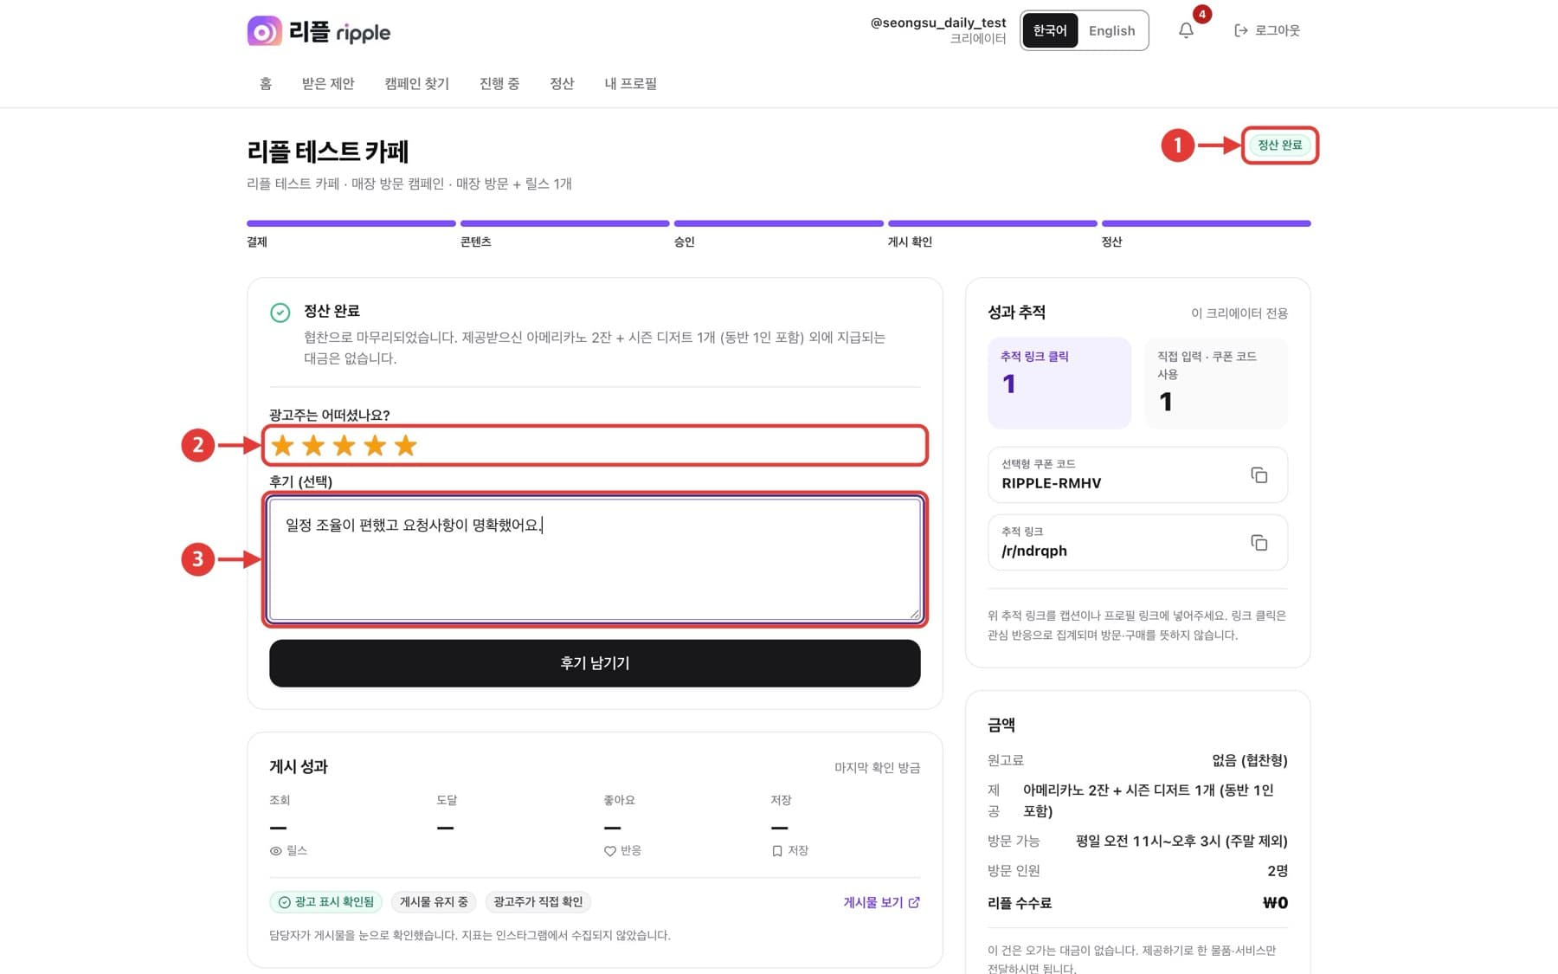
Task: Click the 게시 확인 progress step bar
Action: 993,223
